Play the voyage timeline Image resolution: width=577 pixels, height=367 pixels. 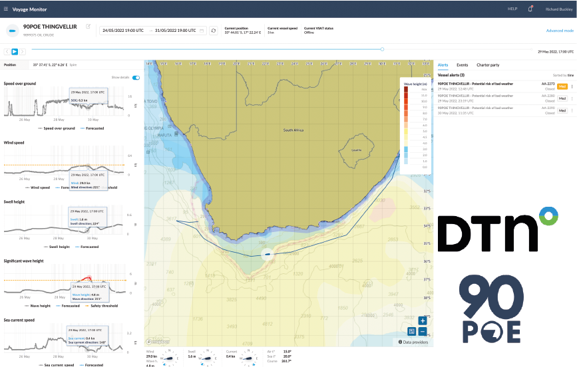(15, 52)
